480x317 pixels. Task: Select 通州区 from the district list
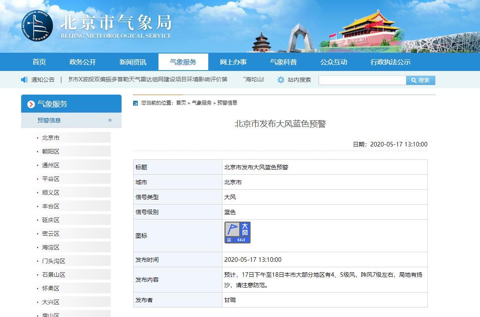(x=50, y=165)
